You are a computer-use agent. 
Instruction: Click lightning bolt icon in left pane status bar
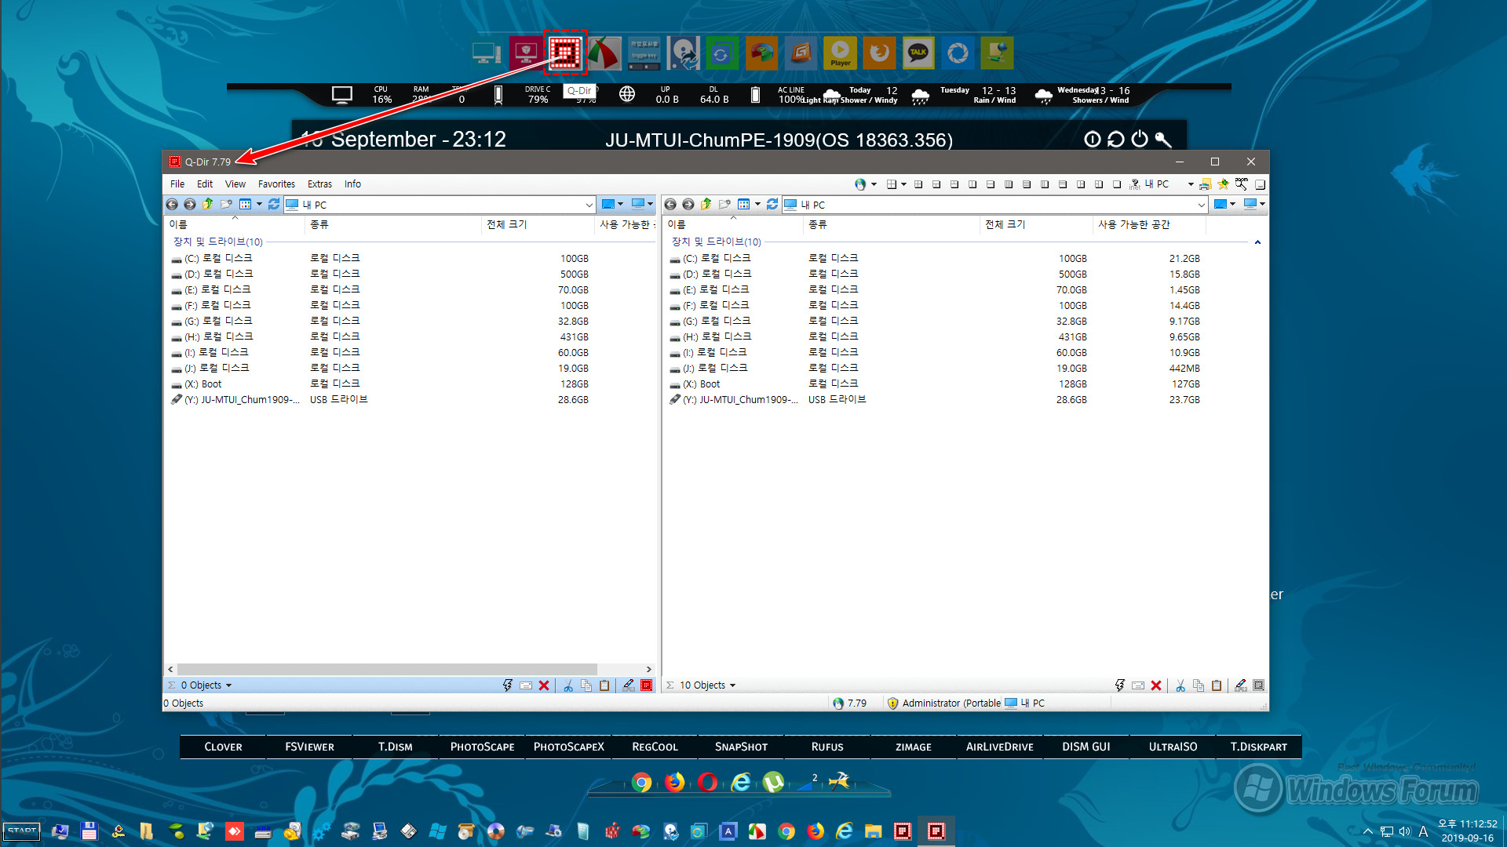[x=508, y=685]
